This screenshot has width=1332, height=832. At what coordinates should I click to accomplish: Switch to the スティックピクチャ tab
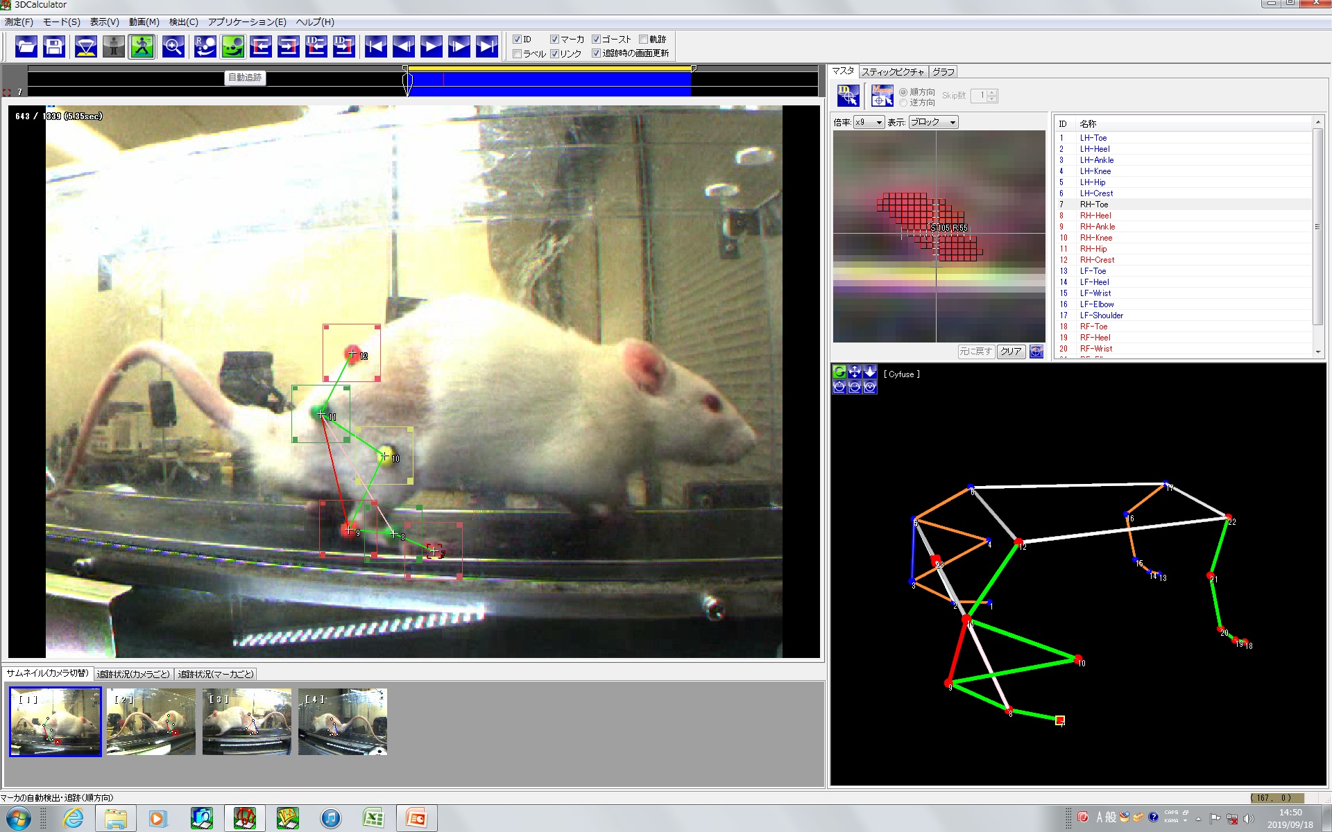(x=893, y=72)
